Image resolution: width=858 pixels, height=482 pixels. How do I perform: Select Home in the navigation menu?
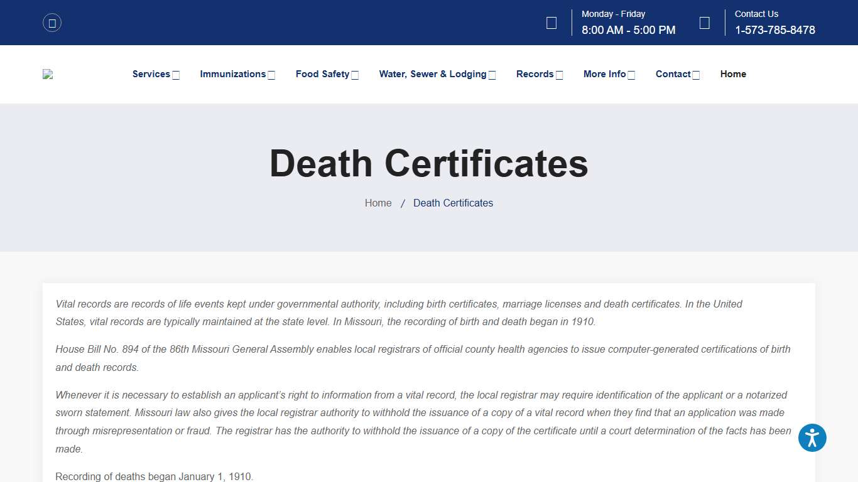click(733, 74)
